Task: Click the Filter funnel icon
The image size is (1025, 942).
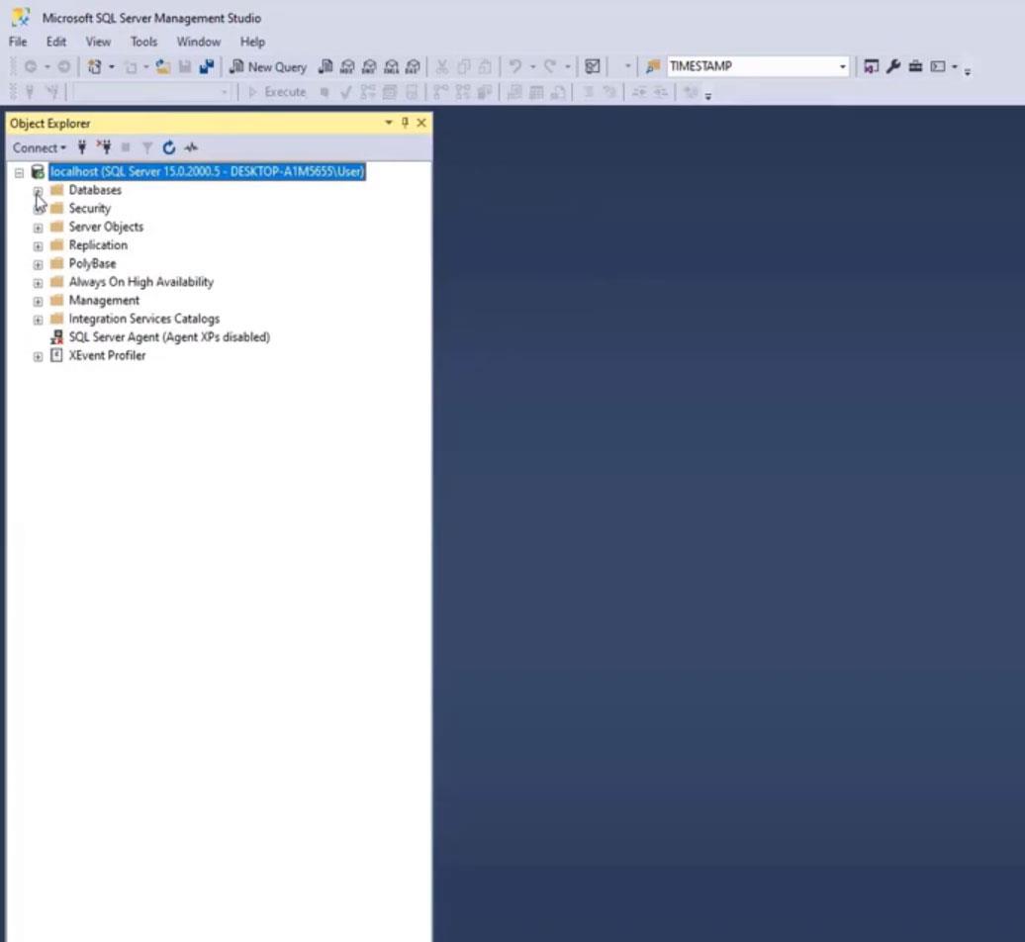Action: (x=147, y=147)
